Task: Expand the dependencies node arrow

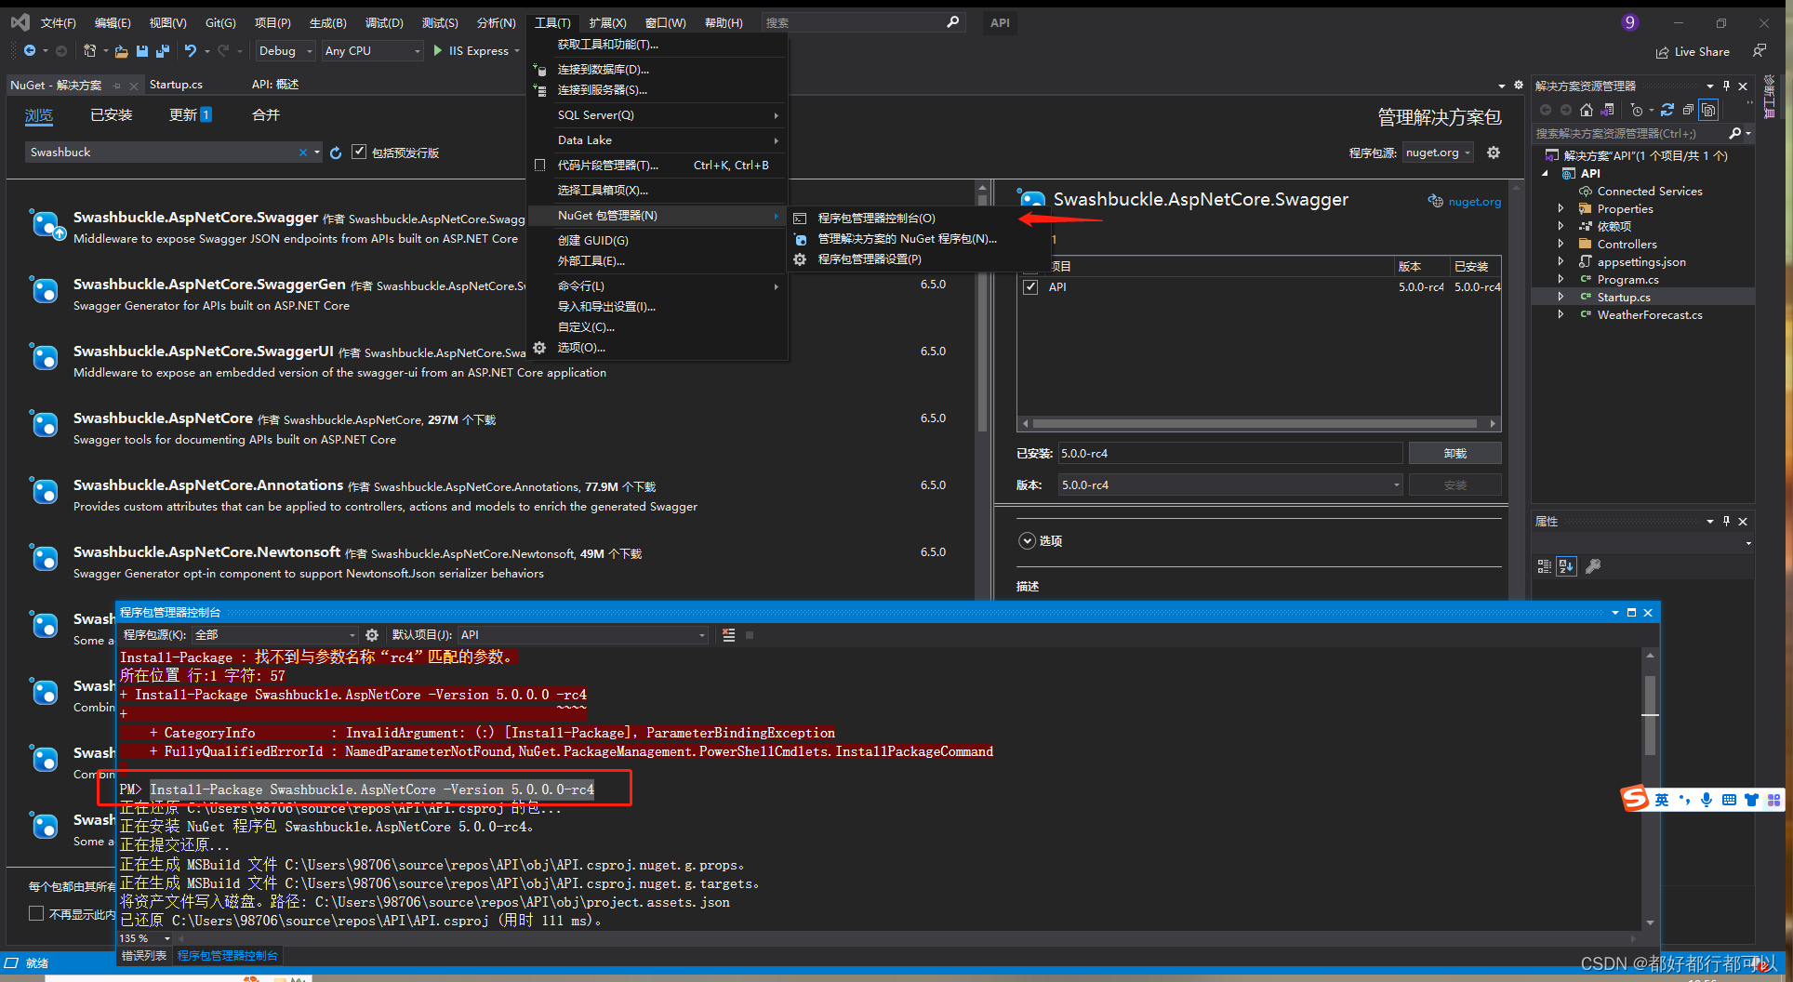Action: tap(1561, 226)
